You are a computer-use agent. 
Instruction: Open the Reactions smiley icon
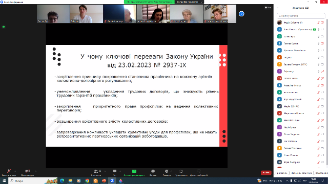coord(167,171)
